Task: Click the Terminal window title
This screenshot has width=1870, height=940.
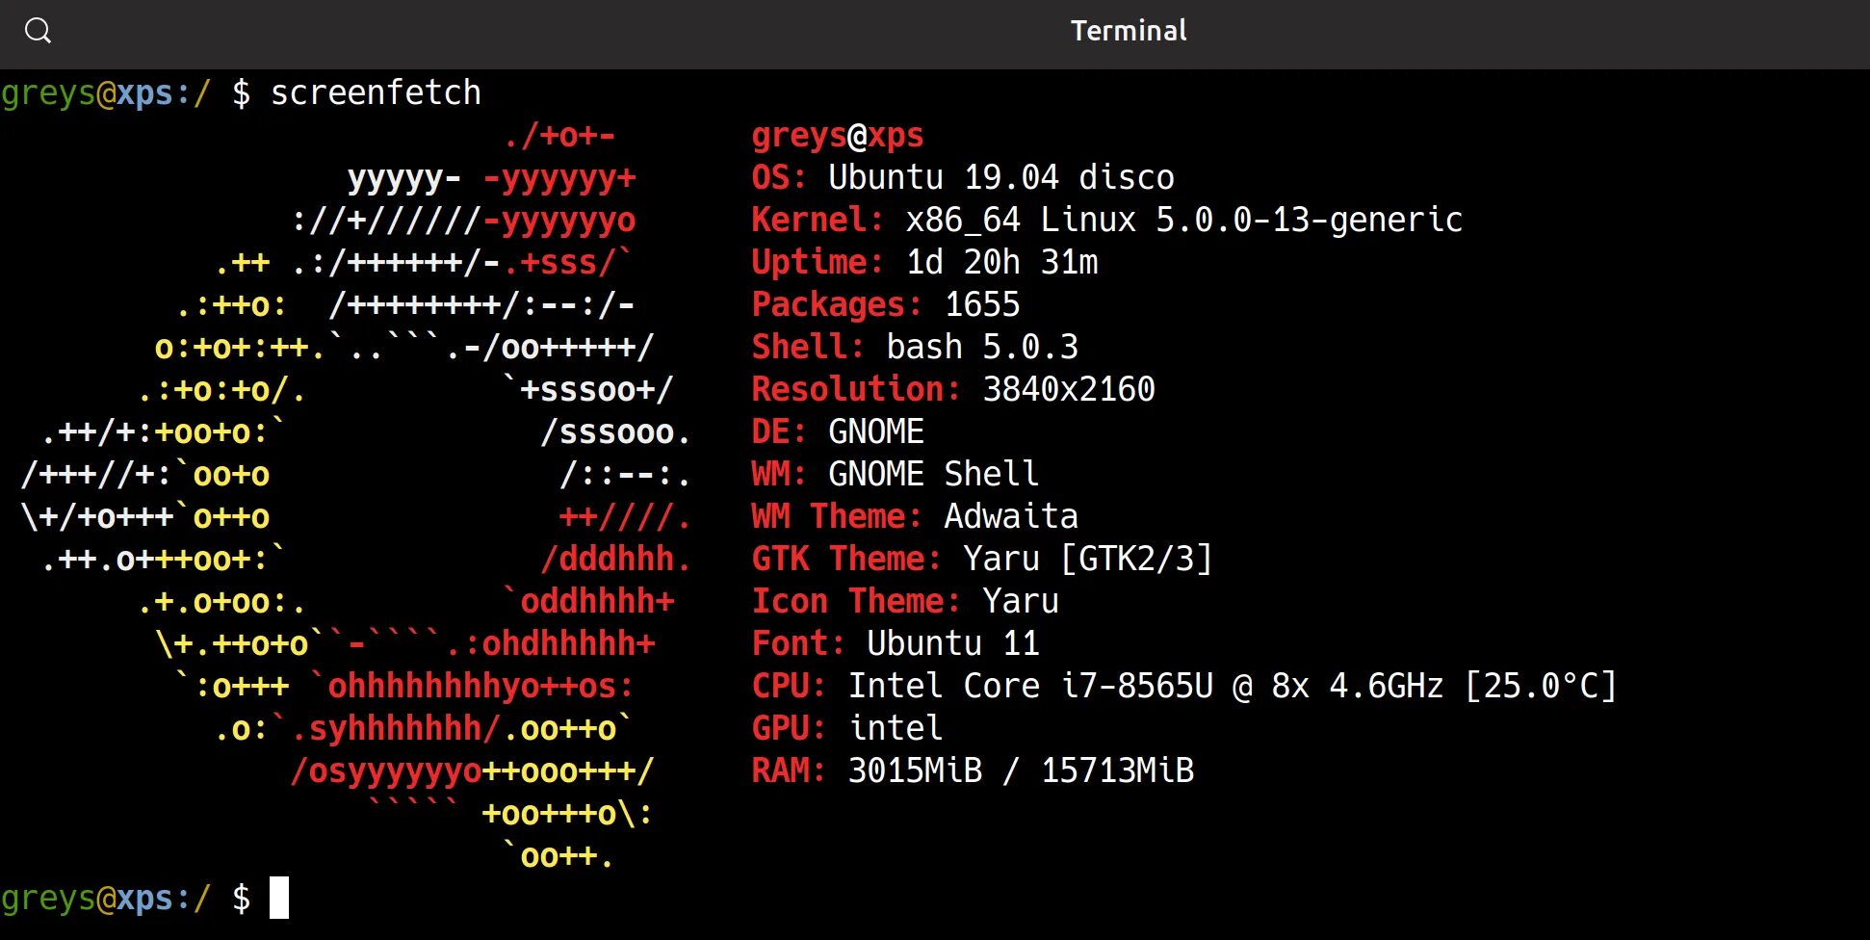Action: point(1129,31)
